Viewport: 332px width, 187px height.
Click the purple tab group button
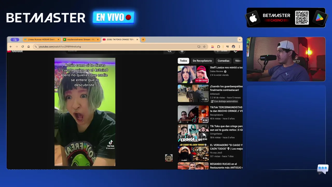pos(15,39)
